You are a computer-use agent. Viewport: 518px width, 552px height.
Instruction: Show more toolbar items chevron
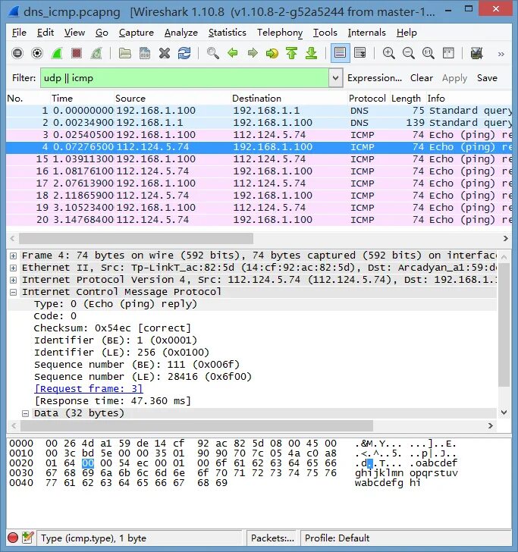point(501,54)
